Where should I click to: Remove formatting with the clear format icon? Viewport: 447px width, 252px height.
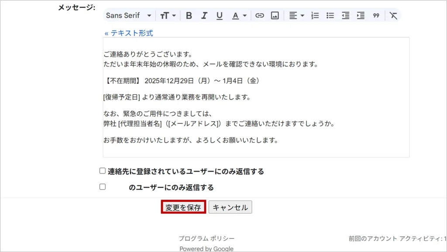(x=393, y=16)
